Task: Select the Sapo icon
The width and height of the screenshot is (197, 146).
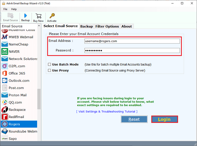Action: 5,139
